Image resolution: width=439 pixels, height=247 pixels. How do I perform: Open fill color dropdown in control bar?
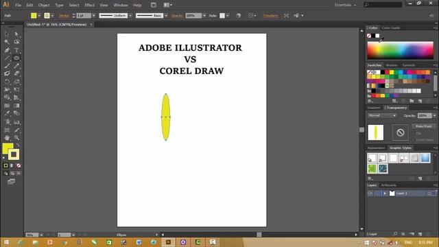pos(39,16)
